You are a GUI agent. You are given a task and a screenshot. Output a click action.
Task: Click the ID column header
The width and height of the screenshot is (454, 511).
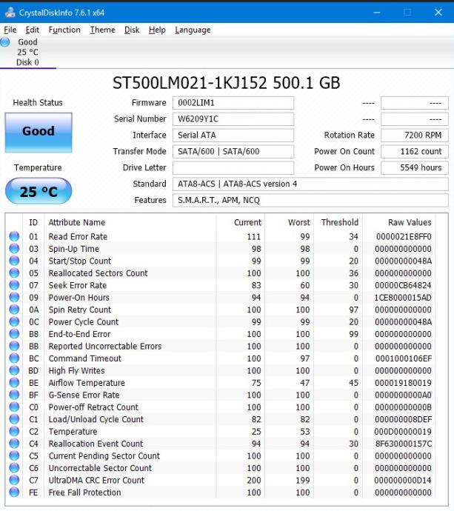tap(33, 222)
